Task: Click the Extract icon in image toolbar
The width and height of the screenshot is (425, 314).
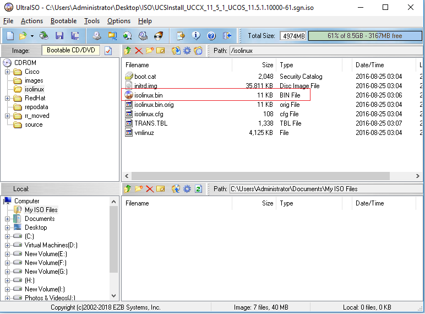Action: pyautogui.click(x=176, y=51)
